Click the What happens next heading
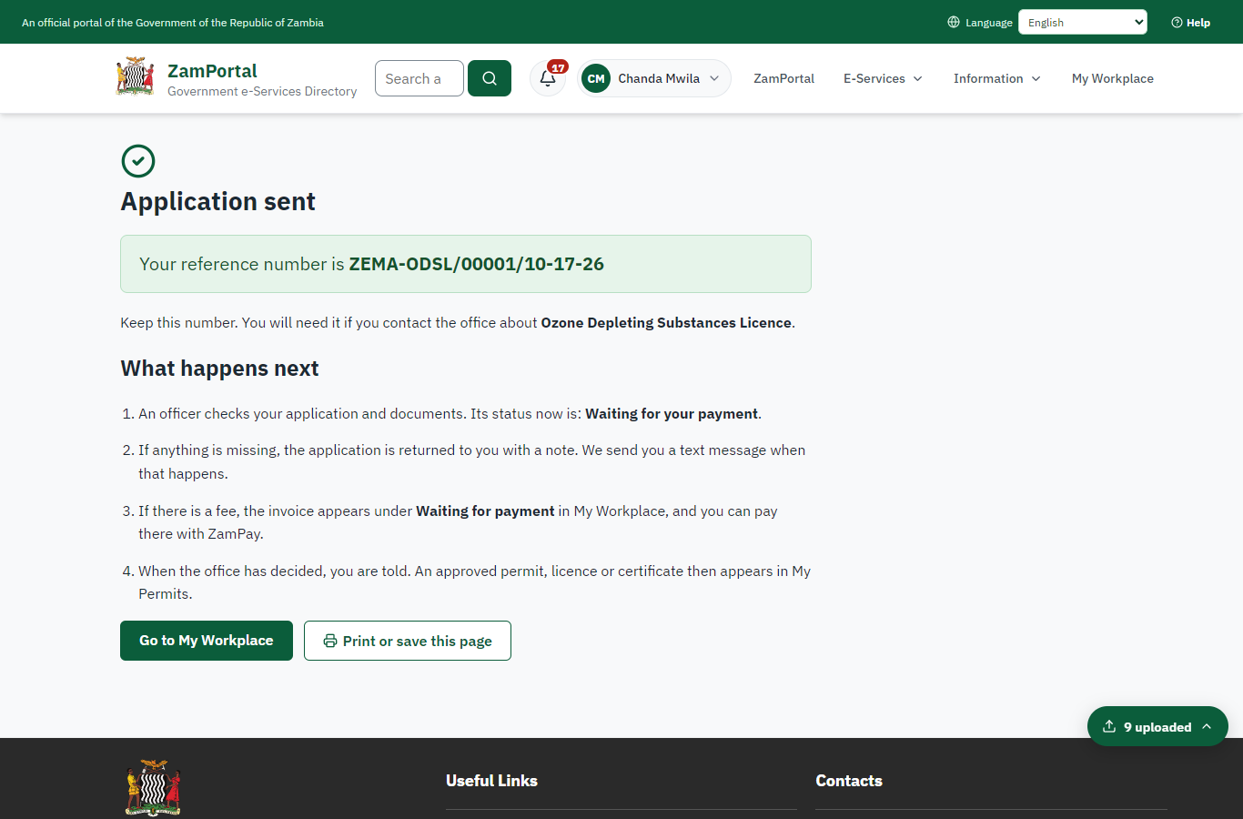This screenshot has width=1243, height=819. click(219, 368)
